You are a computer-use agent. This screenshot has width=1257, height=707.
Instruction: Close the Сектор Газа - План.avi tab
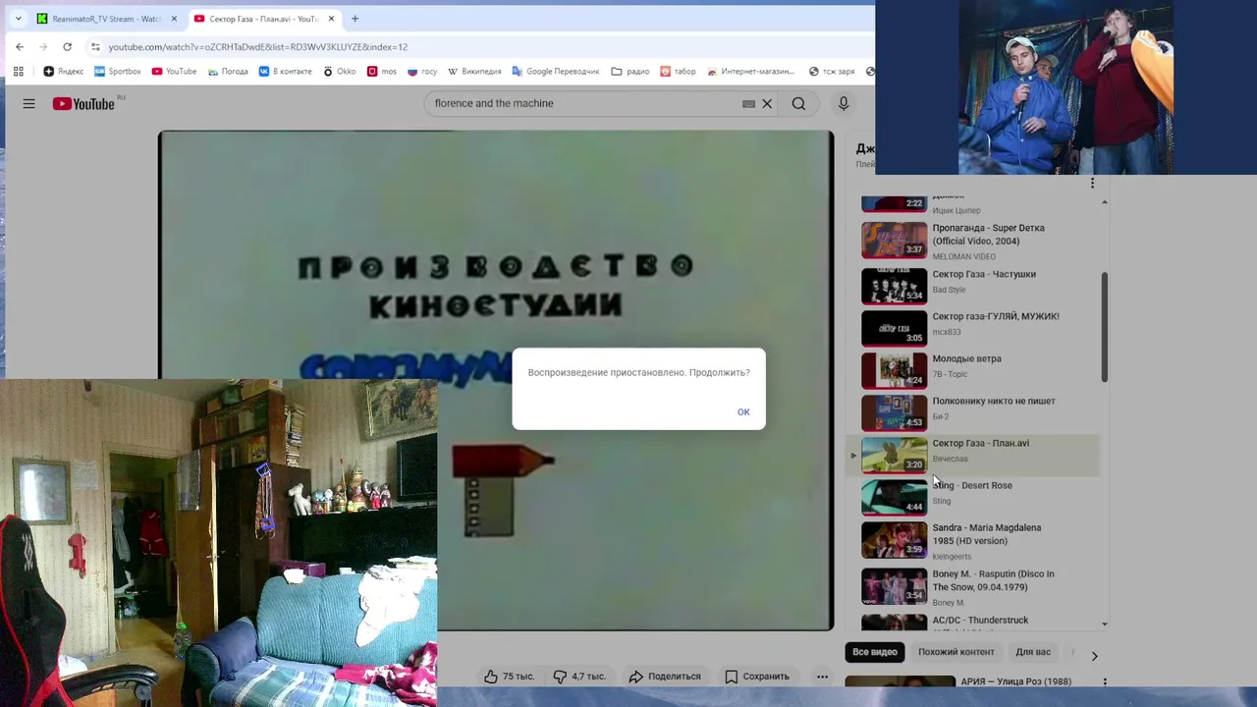coord(331,19)
